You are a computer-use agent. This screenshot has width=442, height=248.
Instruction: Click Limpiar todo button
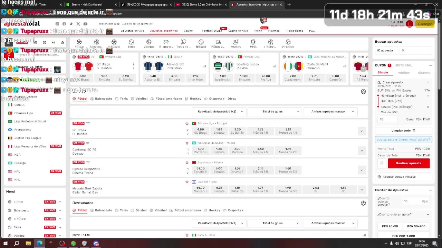point(403,131)
